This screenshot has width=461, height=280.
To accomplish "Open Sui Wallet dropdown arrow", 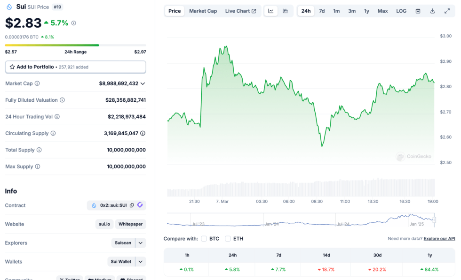I will pos(141,262).
